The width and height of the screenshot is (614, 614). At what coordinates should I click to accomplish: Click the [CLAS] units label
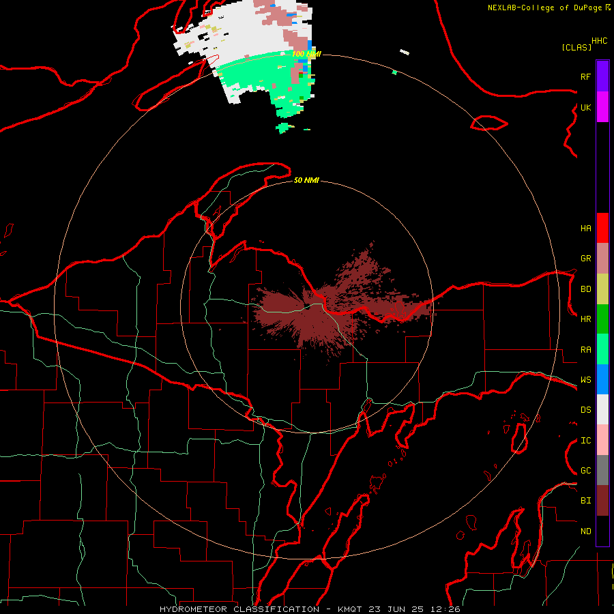pos(576,48)
